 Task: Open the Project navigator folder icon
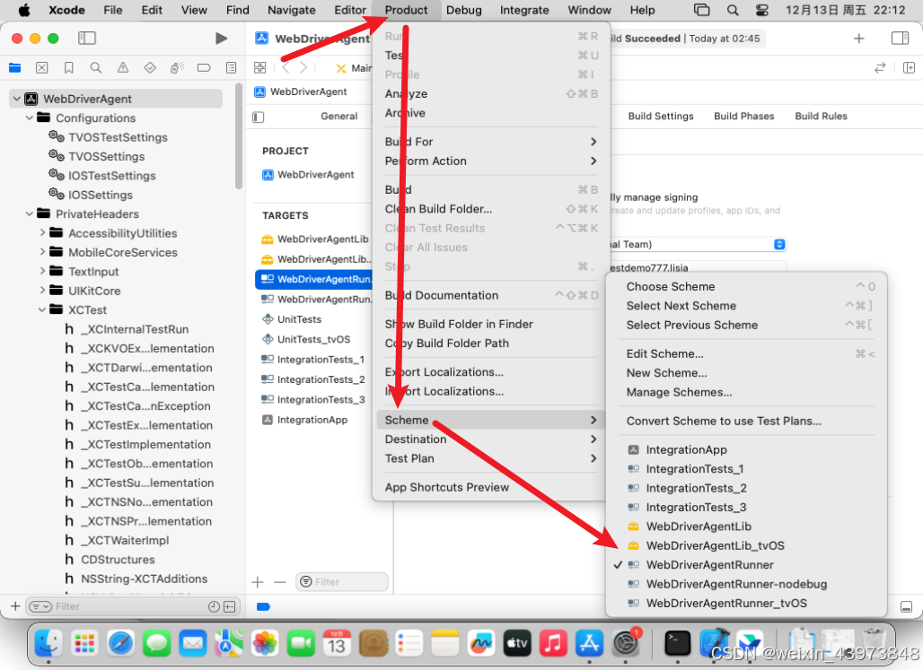(14, 67)
